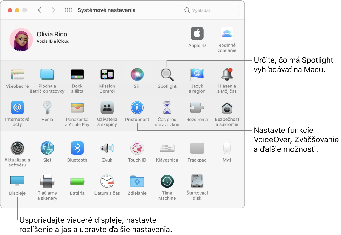341x235 pixels.
Task: Open the Bluetooth preference pane
Action: point(77,148)
